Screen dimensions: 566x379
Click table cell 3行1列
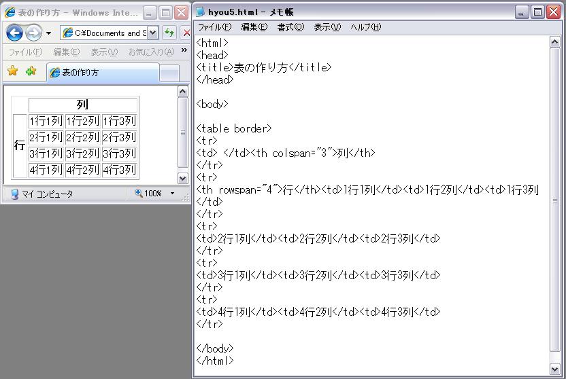(x=46, y=154)
